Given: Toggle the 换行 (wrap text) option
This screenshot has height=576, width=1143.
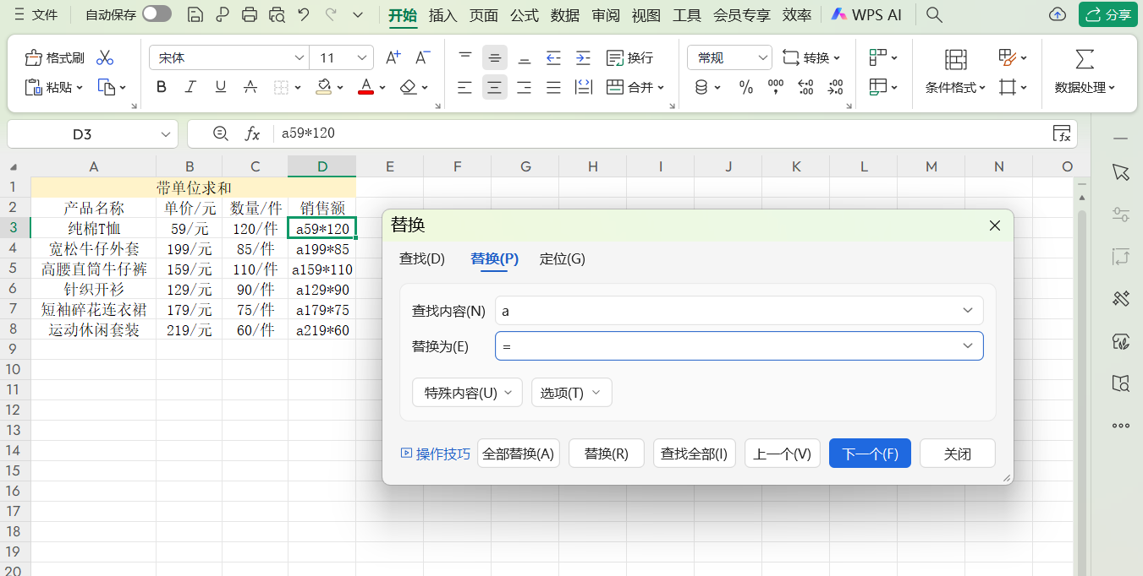Looking at the screenshot, I should coord(627,57).
